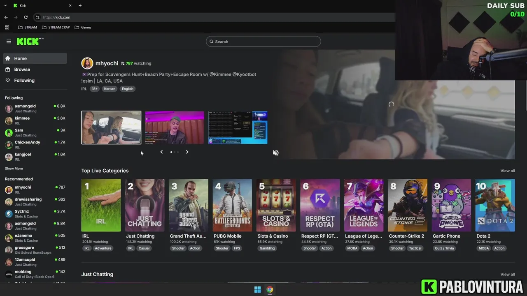Open drewissharing in Recommended list
Image resolution: width=527 pixels, height=296 pixels.
pos(35,201)
